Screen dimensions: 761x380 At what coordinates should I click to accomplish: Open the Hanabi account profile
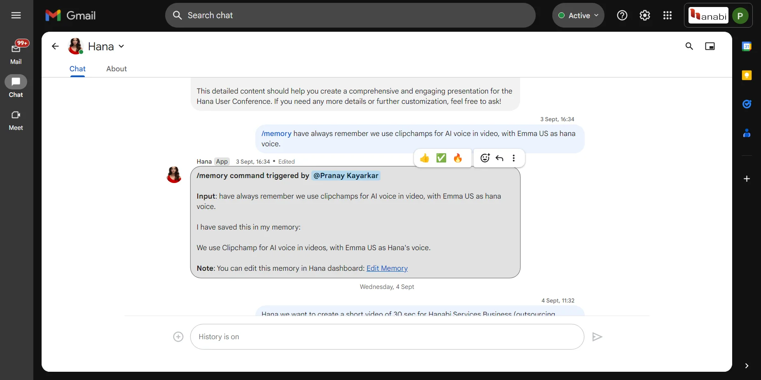click(x=718, y=15)
